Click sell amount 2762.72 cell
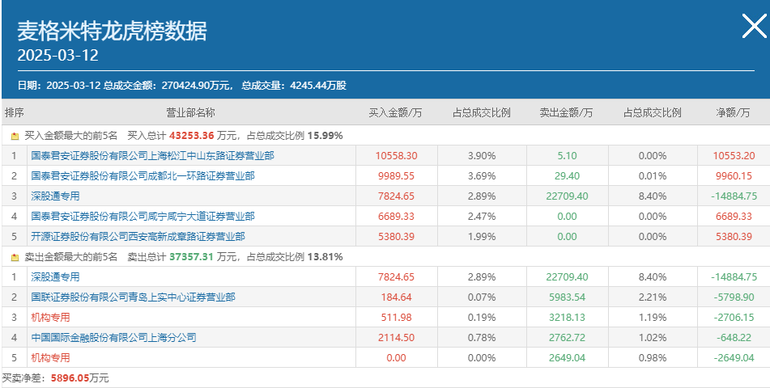The width and height of the screenshot is (770, 388). [568, 337]
